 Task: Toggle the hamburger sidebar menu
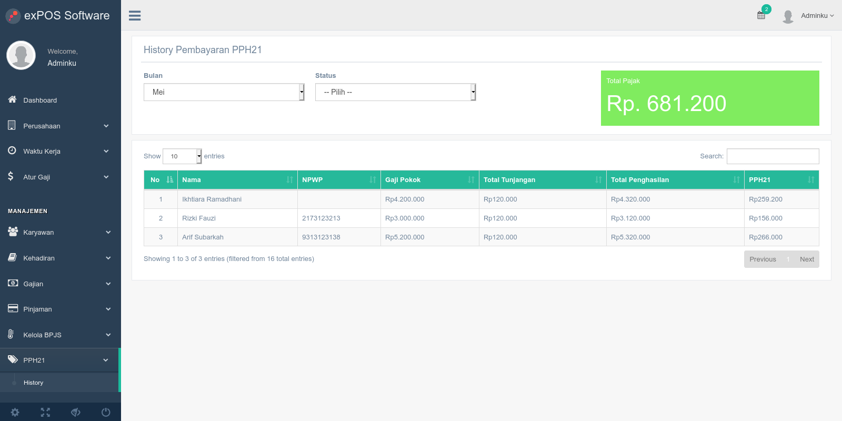(135, 16)
